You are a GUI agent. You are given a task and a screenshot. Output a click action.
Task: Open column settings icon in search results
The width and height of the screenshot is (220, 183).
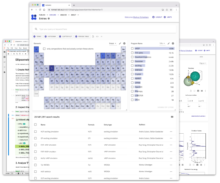pos(172,117)
